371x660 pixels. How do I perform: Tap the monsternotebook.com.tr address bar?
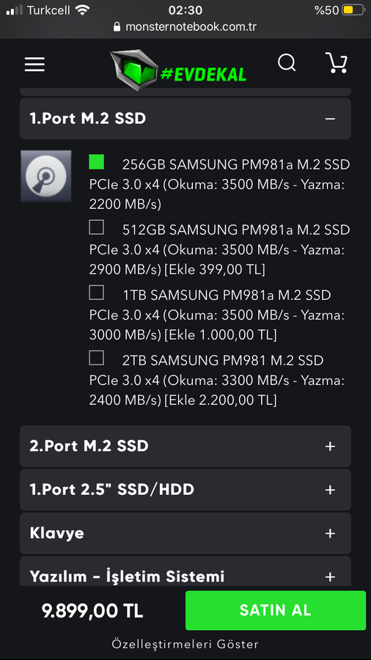tap(185, 27)
